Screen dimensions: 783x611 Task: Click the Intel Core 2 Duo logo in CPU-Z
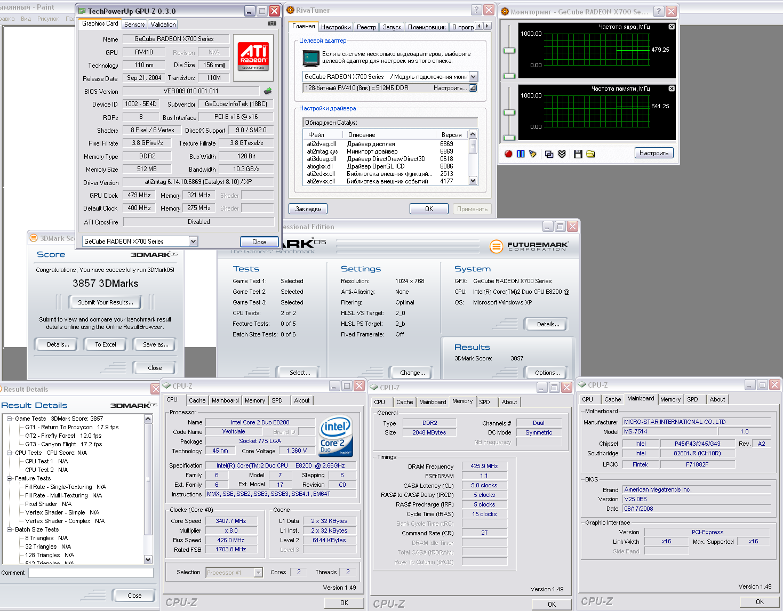pyautogui.click(x=336, y=436)
